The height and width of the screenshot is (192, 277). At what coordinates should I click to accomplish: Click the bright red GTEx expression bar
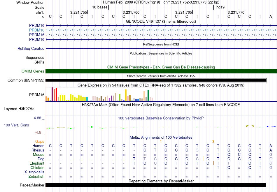pos(56,94)
